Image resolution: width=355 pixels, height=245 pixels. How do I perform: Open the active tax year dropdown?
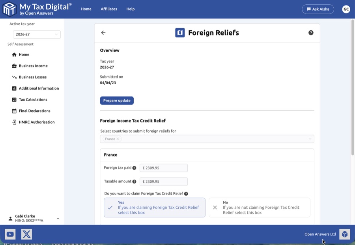(37, 35)
